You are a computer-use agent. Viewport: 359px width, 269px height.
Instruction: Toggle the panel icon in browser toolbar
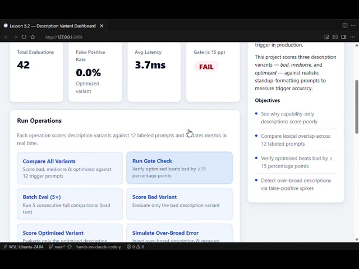pyautogui.click(x=335, y=37)
